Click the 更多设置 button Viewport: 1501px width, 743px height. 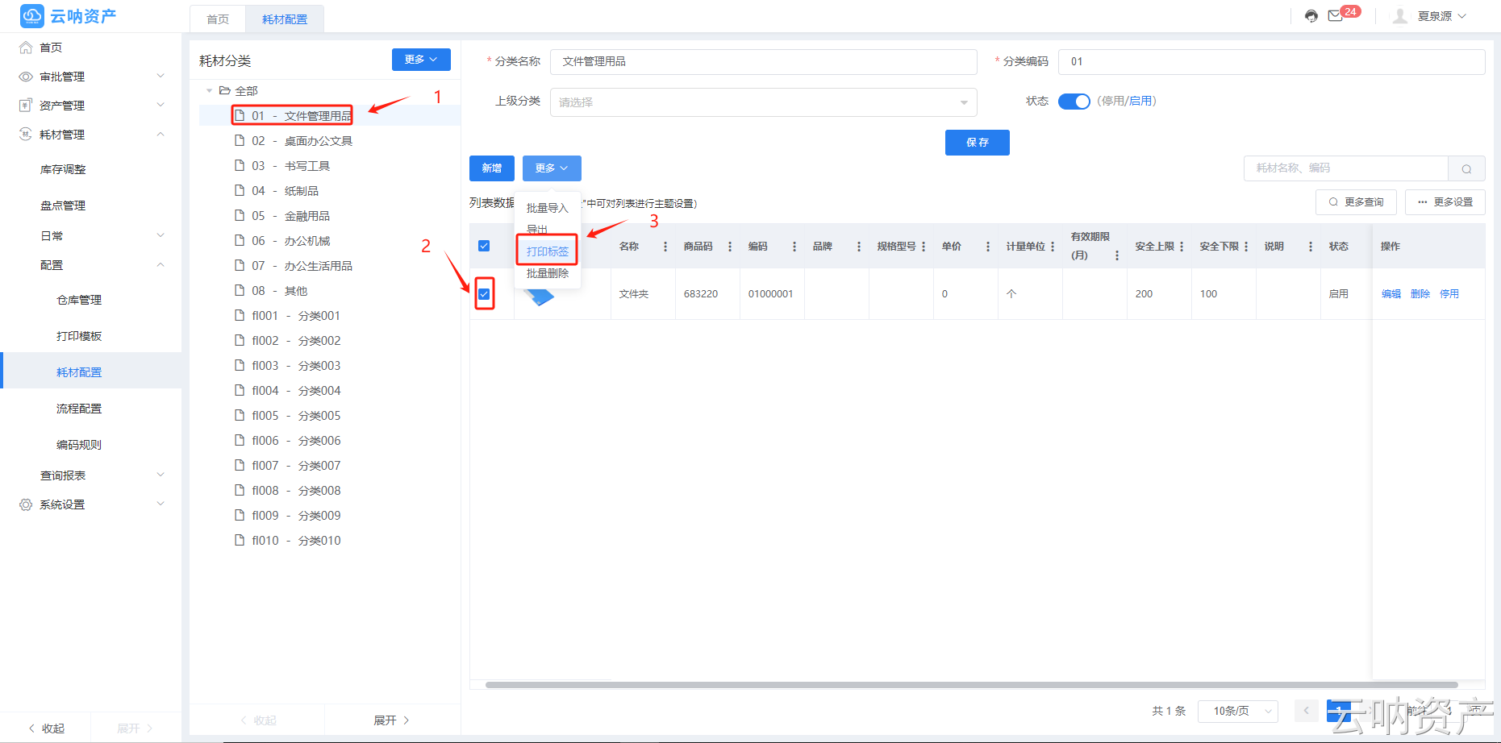tap(1445, 202)
